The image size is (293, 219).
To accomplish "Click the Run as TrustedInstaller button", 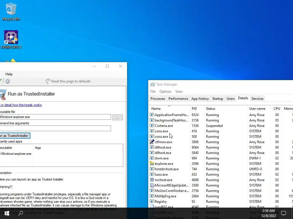I will pos(15,136).
